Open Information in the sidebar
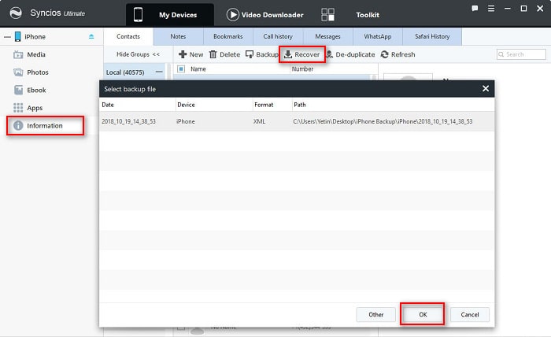The image size is (551, 337). pyautogui.click(x=45, y=125)
